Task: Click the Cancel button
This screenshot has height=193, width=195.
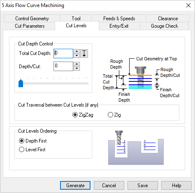Action: 109,186
